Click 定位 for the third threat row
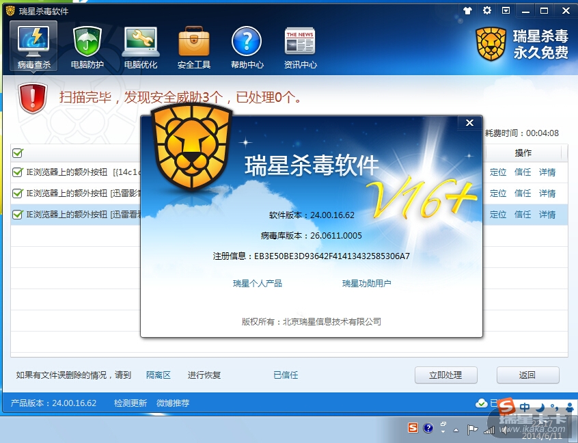578x443 pixels. (498, 215)
